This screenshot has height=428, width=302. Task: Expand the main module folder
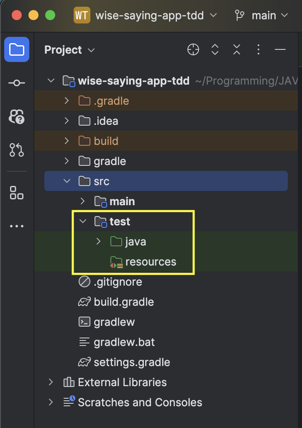82,201
